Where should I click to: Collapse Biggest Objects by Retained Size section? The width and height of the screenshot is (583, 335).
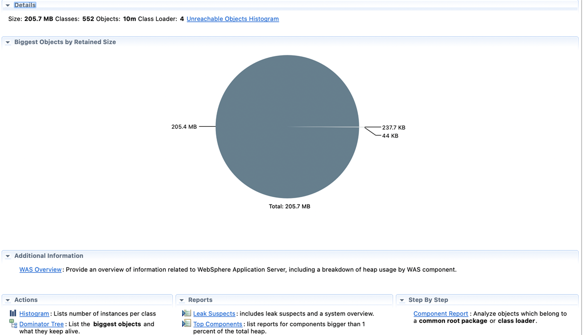(8, 42)
